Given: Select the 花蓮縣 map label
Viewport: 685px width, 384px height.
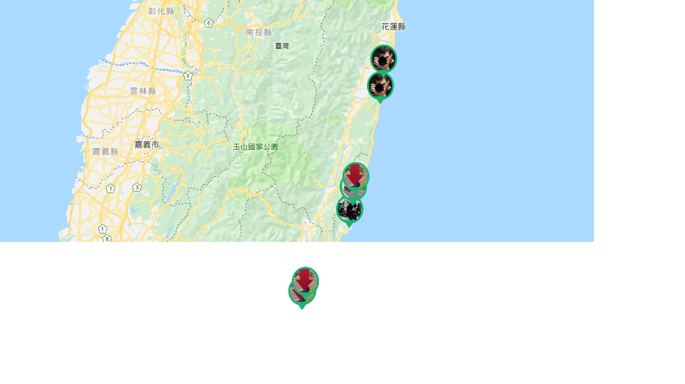Looking at the screenshot, I should coord(393,26).
